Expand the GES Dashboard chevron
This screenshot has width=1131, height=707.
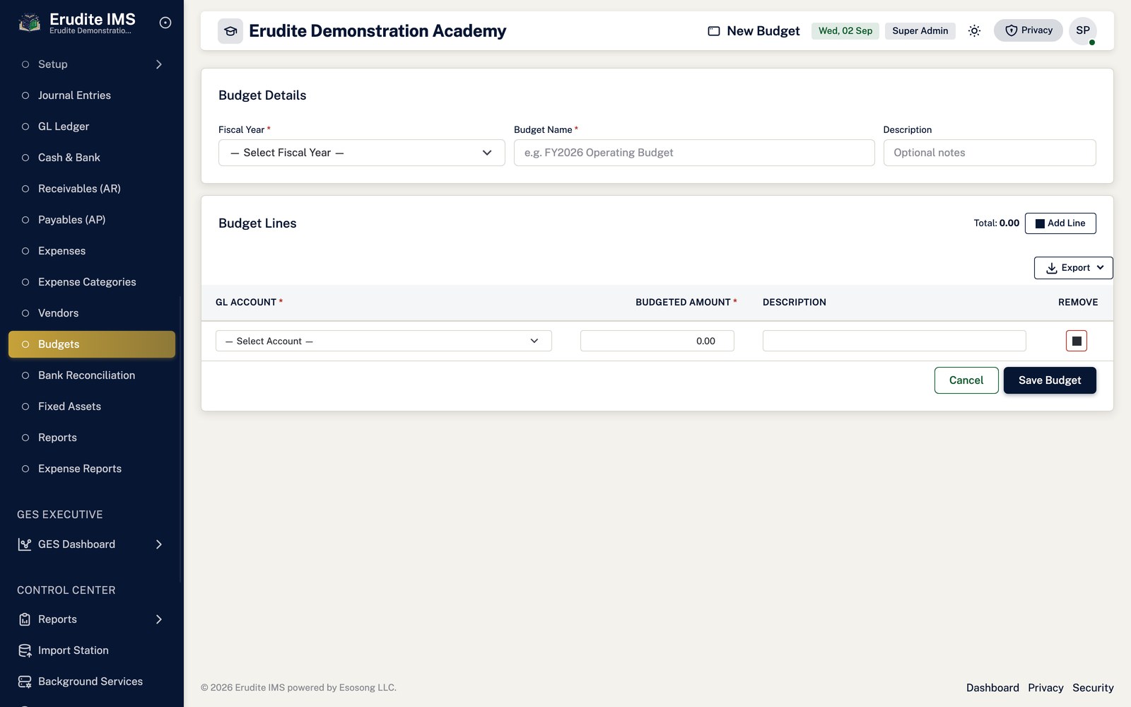(x=159, y=544)
